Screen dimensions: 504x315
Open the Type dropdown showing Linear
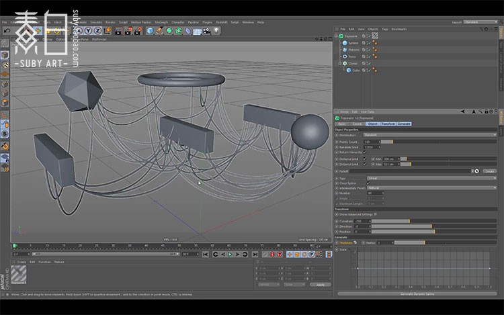432,178
